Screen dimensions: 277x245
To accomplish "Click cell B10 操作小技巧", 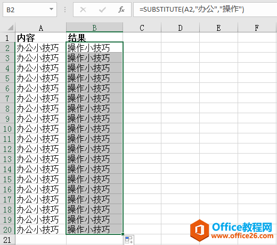I will click(x=94, y=128).
